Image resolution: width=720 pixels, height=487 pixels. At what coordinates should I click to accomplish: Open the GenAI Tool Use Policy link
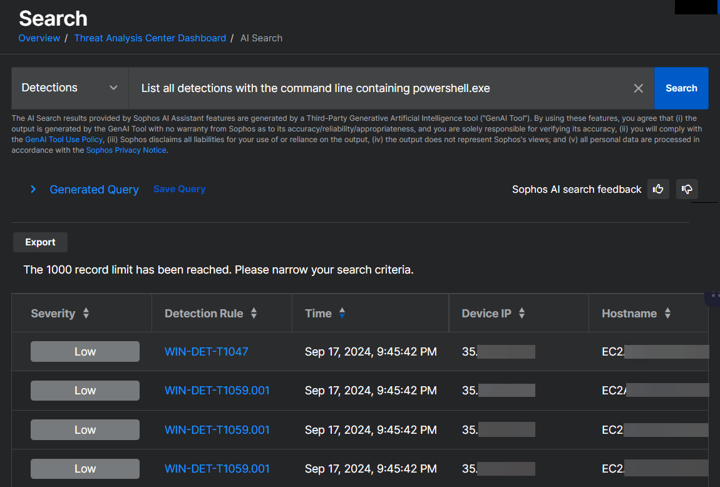(x=63, y=140)
